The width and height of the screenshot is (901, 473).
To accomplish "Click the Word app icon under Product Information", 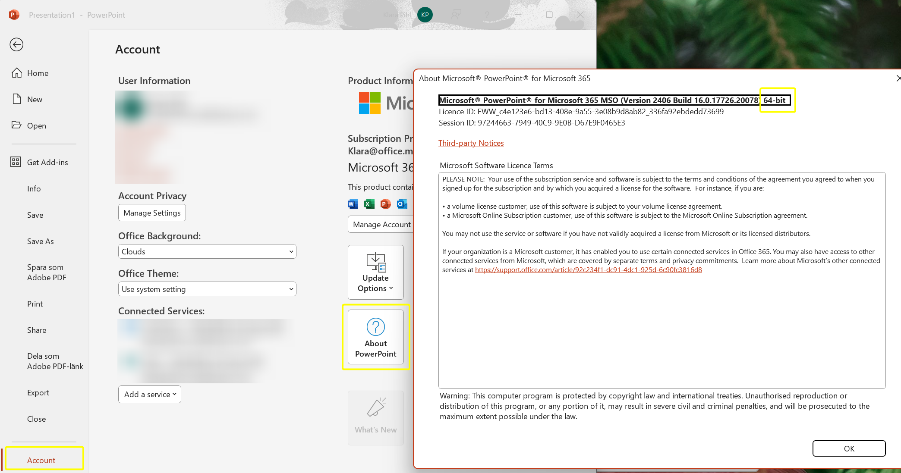I will click(x=353, y=204).
